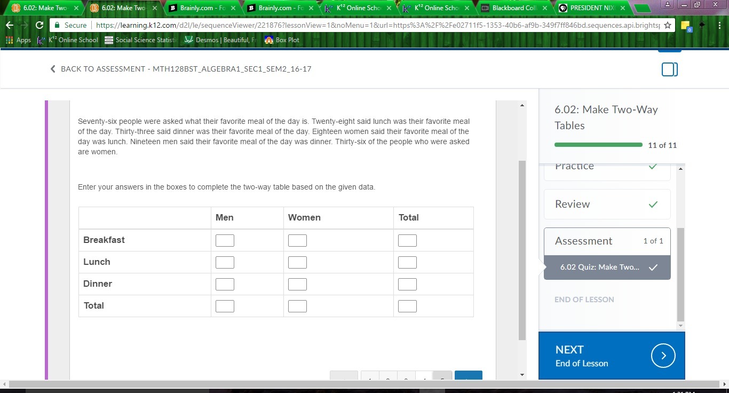This screenshot has width=729, height=393.
Task: Click the 'Dinner' row label
Action: [x=98, y=284]
